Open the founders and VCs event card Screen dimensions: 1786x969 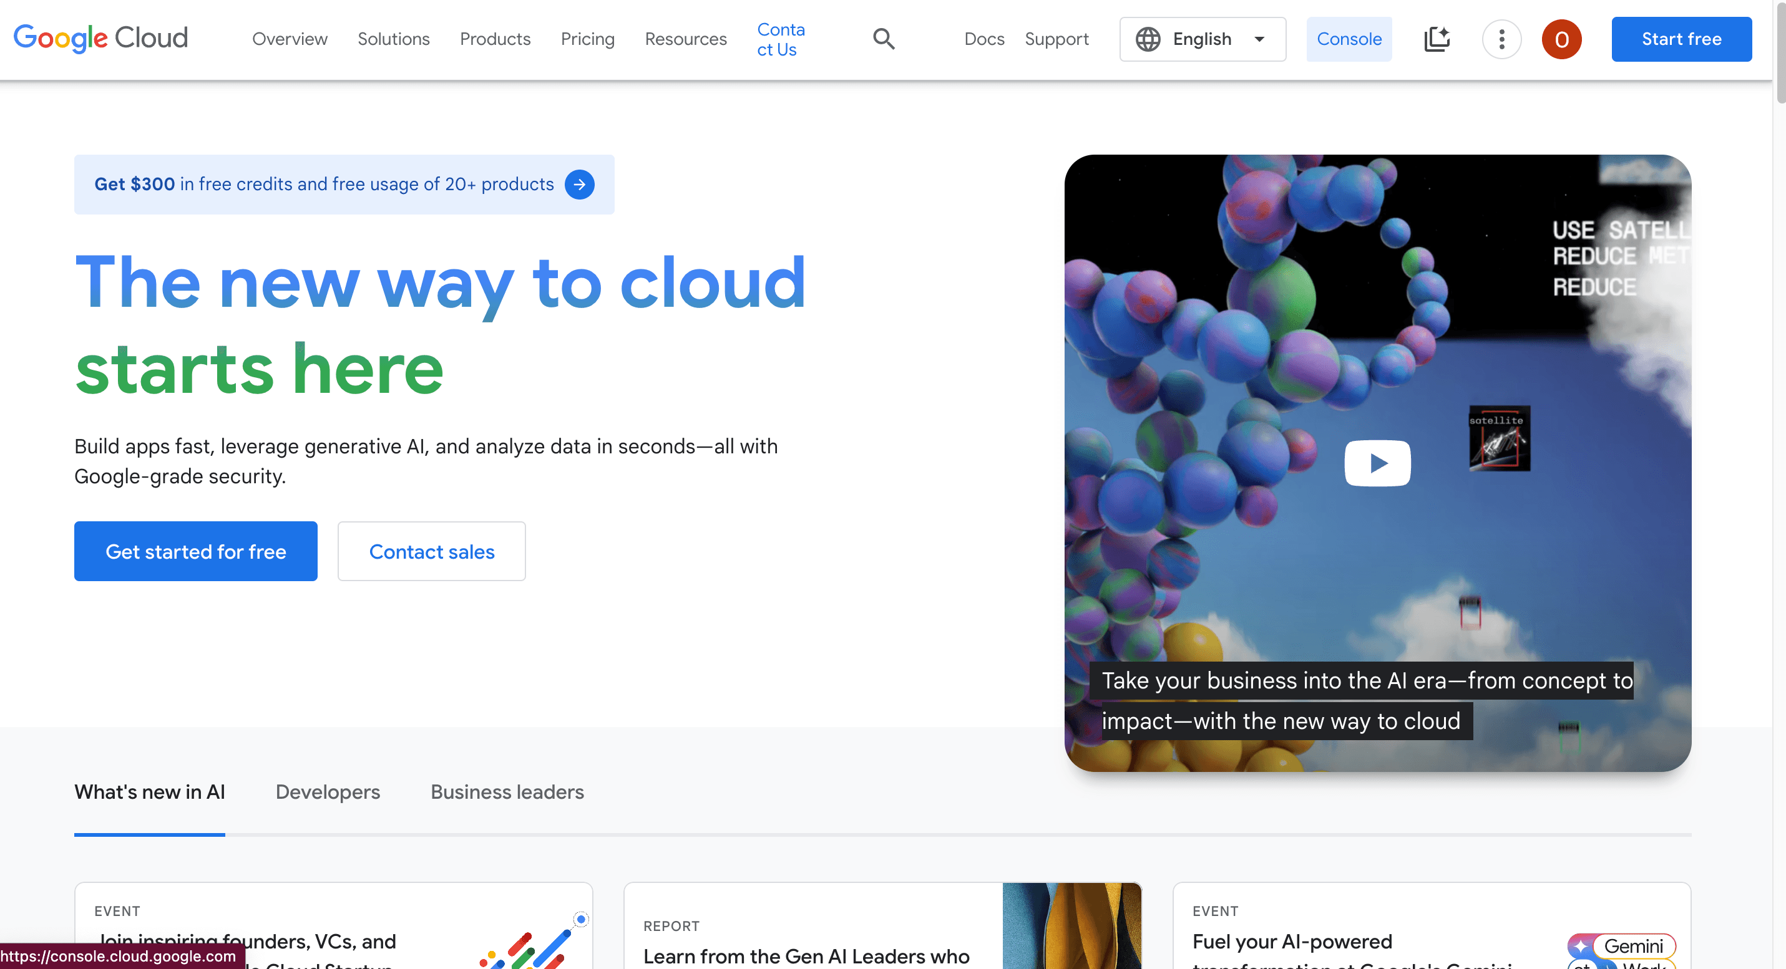pyautogui.click(x=333, y=926)
